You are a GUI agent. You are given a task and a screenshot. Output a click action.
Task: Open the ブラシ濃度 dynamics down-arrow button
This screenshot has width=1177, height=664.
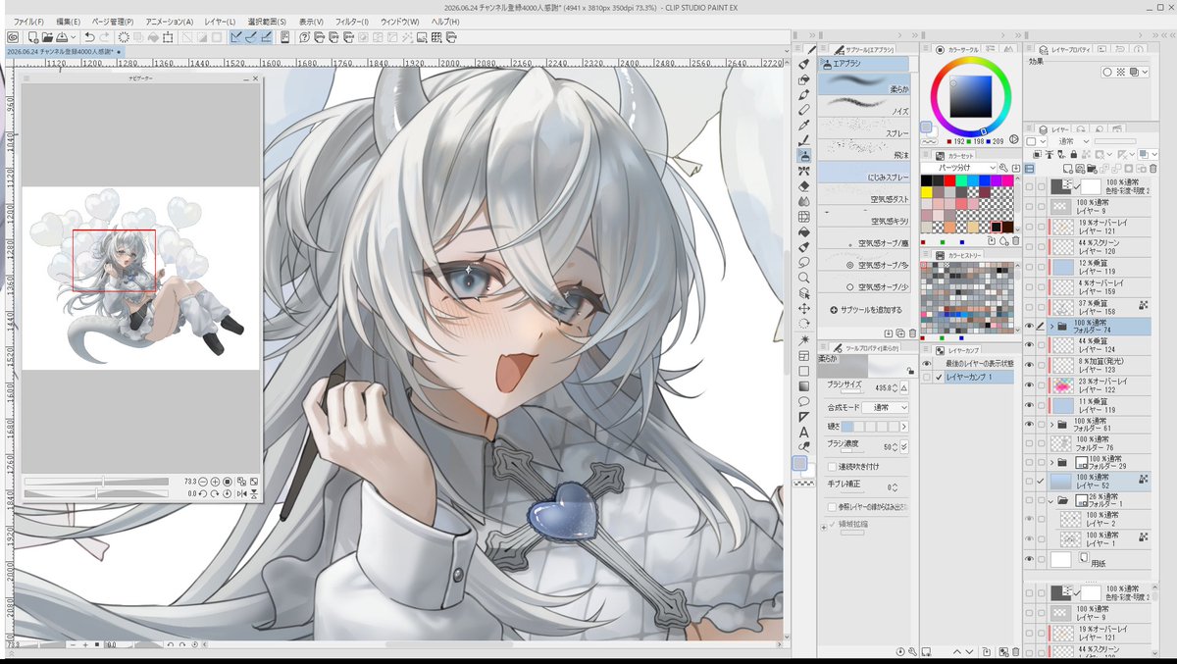[x=904, y=447]
